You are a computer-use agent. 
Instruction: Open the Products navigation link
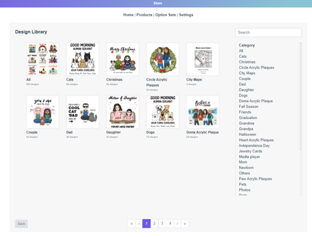point(144,15)
